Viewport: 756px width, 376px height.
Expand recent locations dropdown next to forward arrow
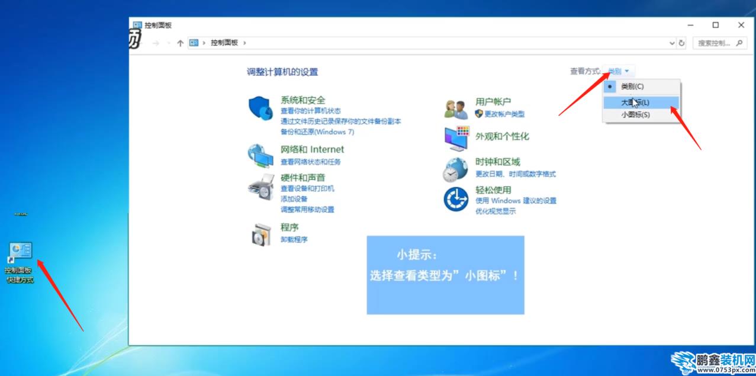coord(168,43)
